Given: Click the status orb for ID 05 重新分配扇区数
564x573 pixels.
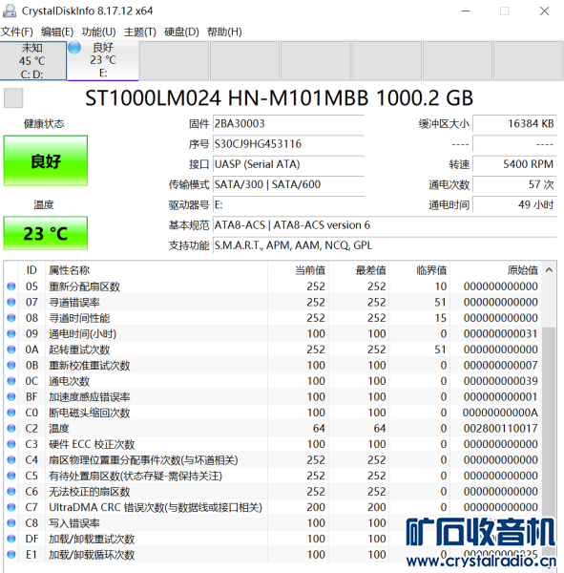Looking at the screenshot, I should coord(11,286).
